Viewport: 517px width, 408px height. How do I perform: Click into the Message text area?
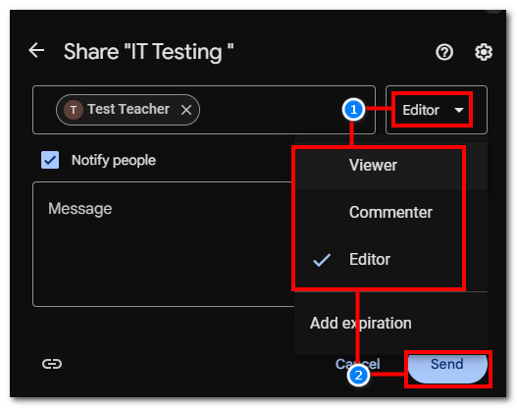(164, 244)
